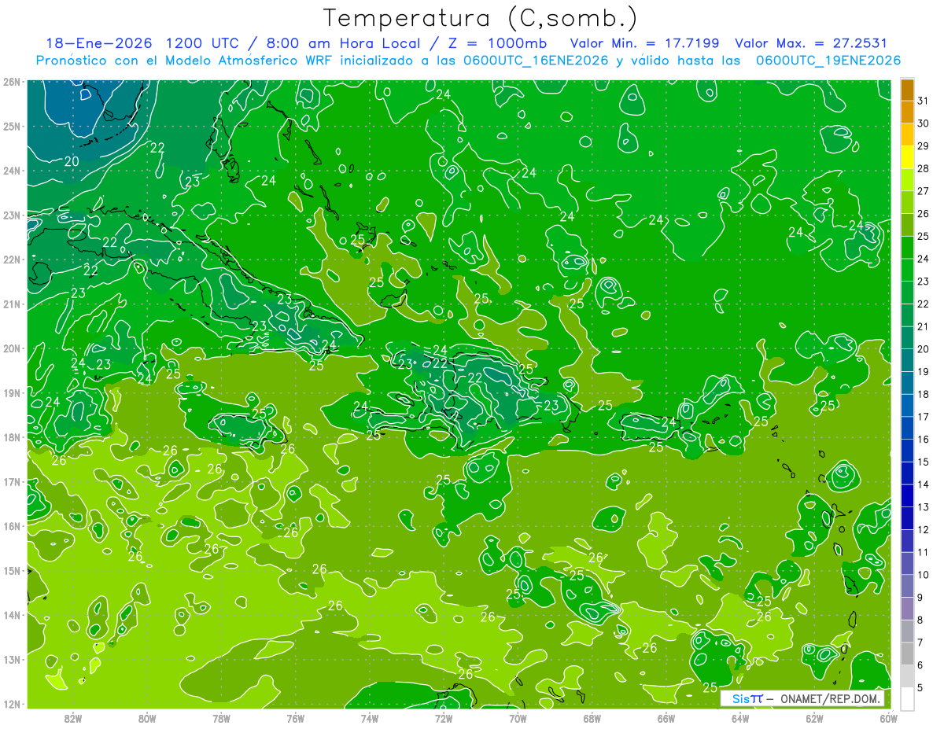Click the latitude axis label "16N"
Viewport: 944px width, 729px height.
(11, 526)
